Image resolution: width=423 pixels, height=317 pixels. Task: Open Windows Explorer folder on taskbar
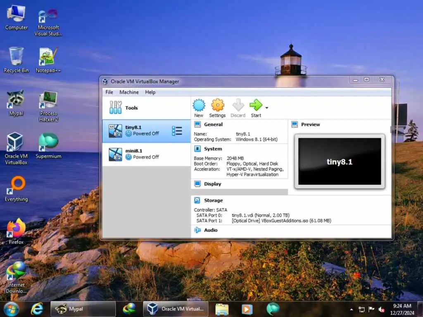[x=222, y=310]
